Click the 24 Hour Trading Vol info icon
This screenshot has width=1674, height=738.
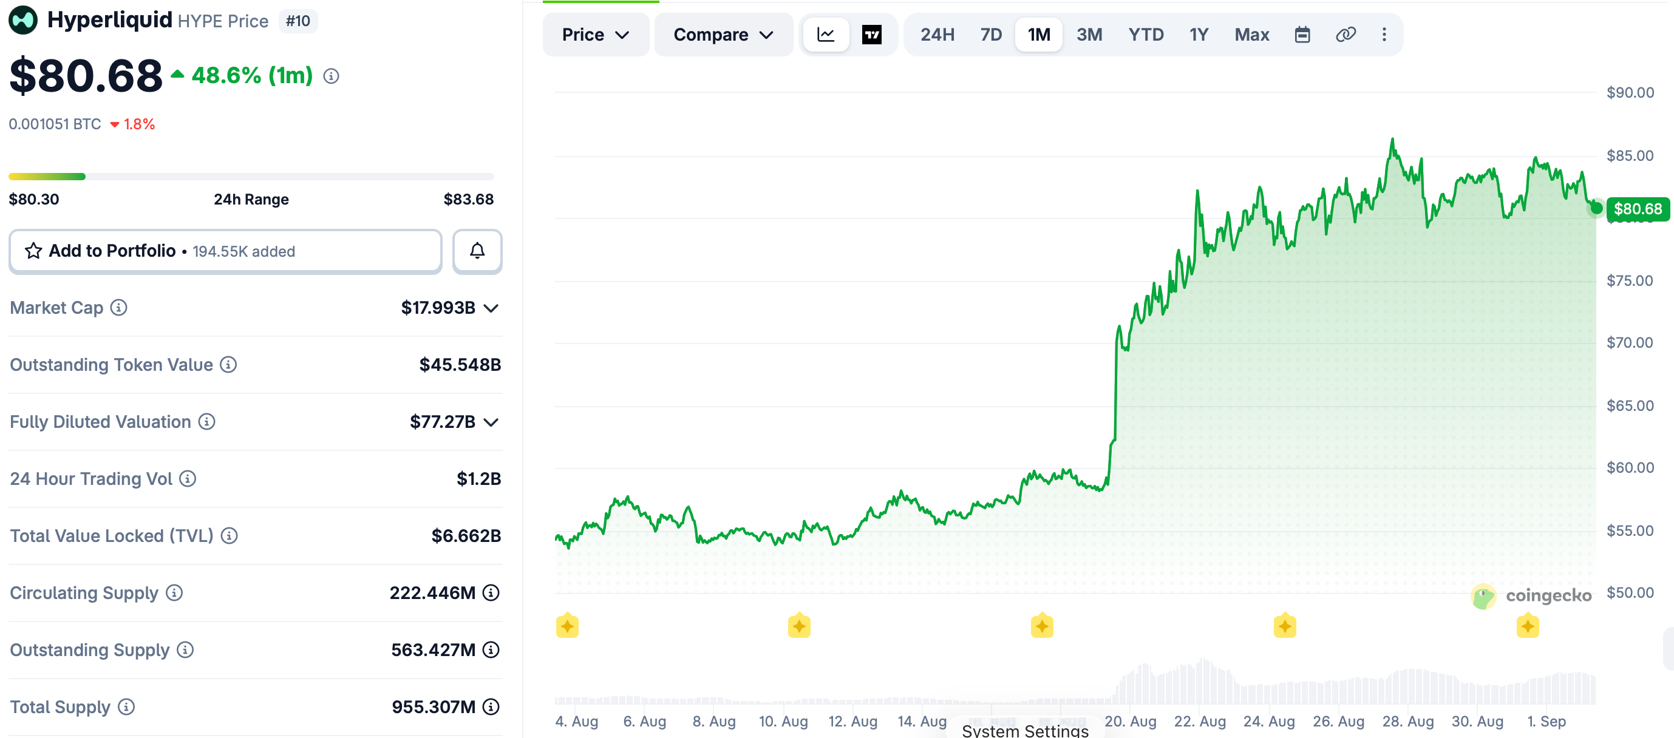coord(188,479)
